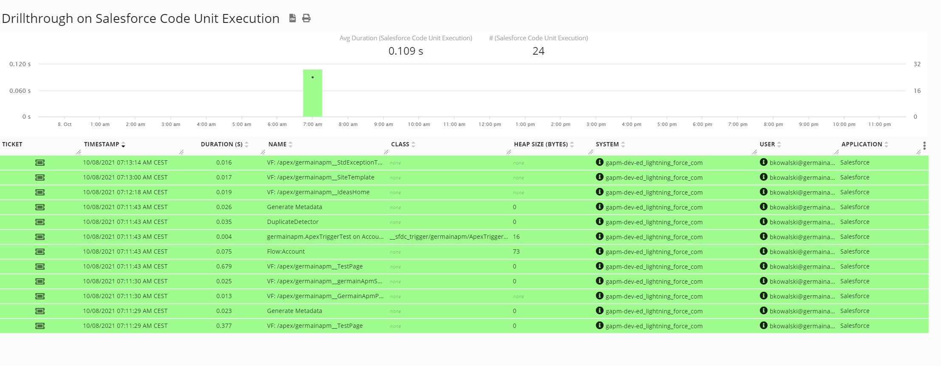
Task: Open ticket icon for Flow:Account row
Action: (40, 251)
